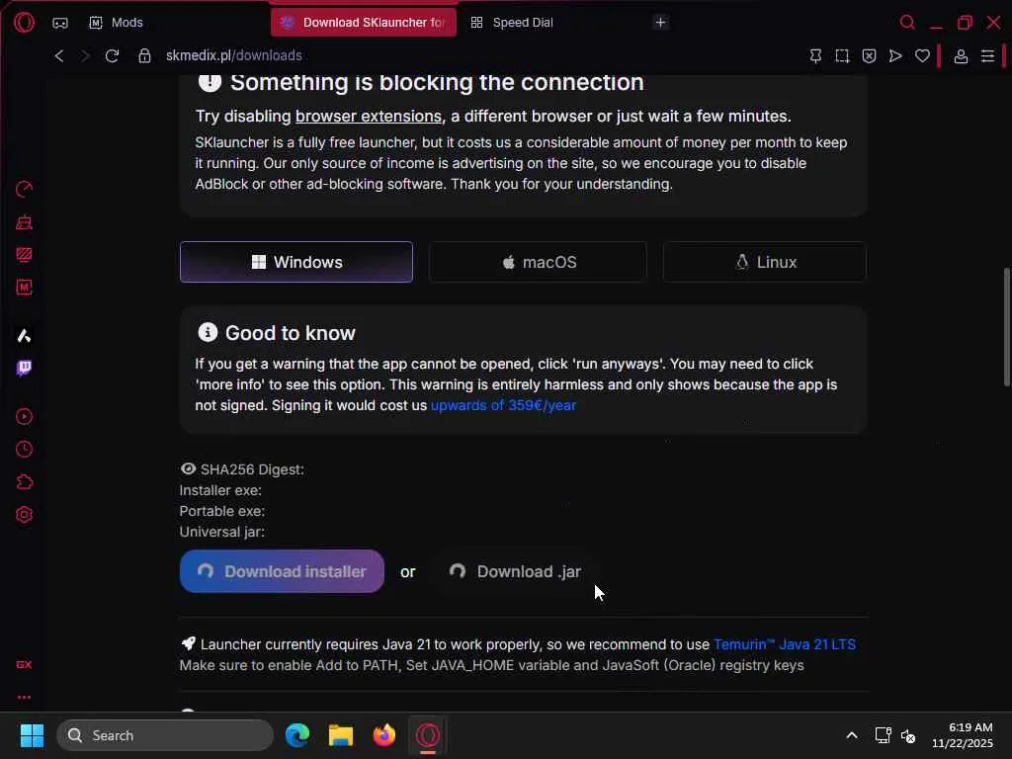This screenshot has height=759, width=1012.
Task: Switch to the Mods tab
Action: pyautogui.click(x=117, y=23)
